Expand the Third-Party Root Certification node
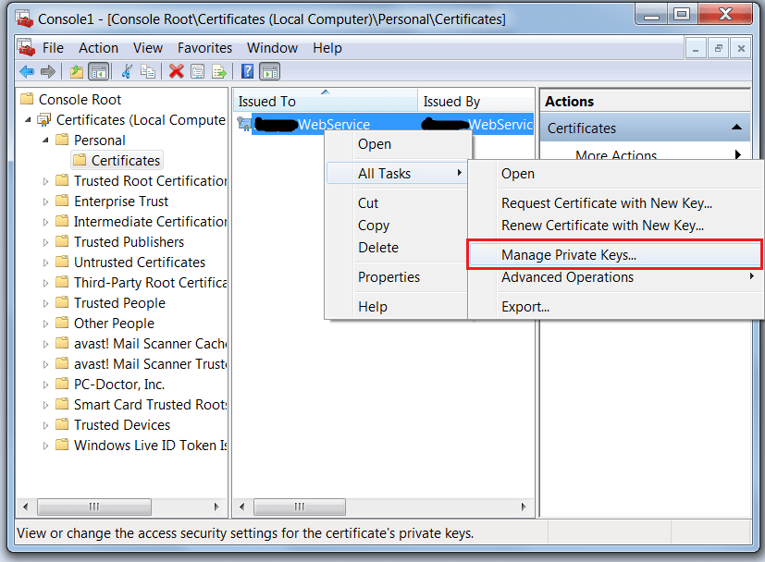Screen dimensions: 765x562 [46, 283]
